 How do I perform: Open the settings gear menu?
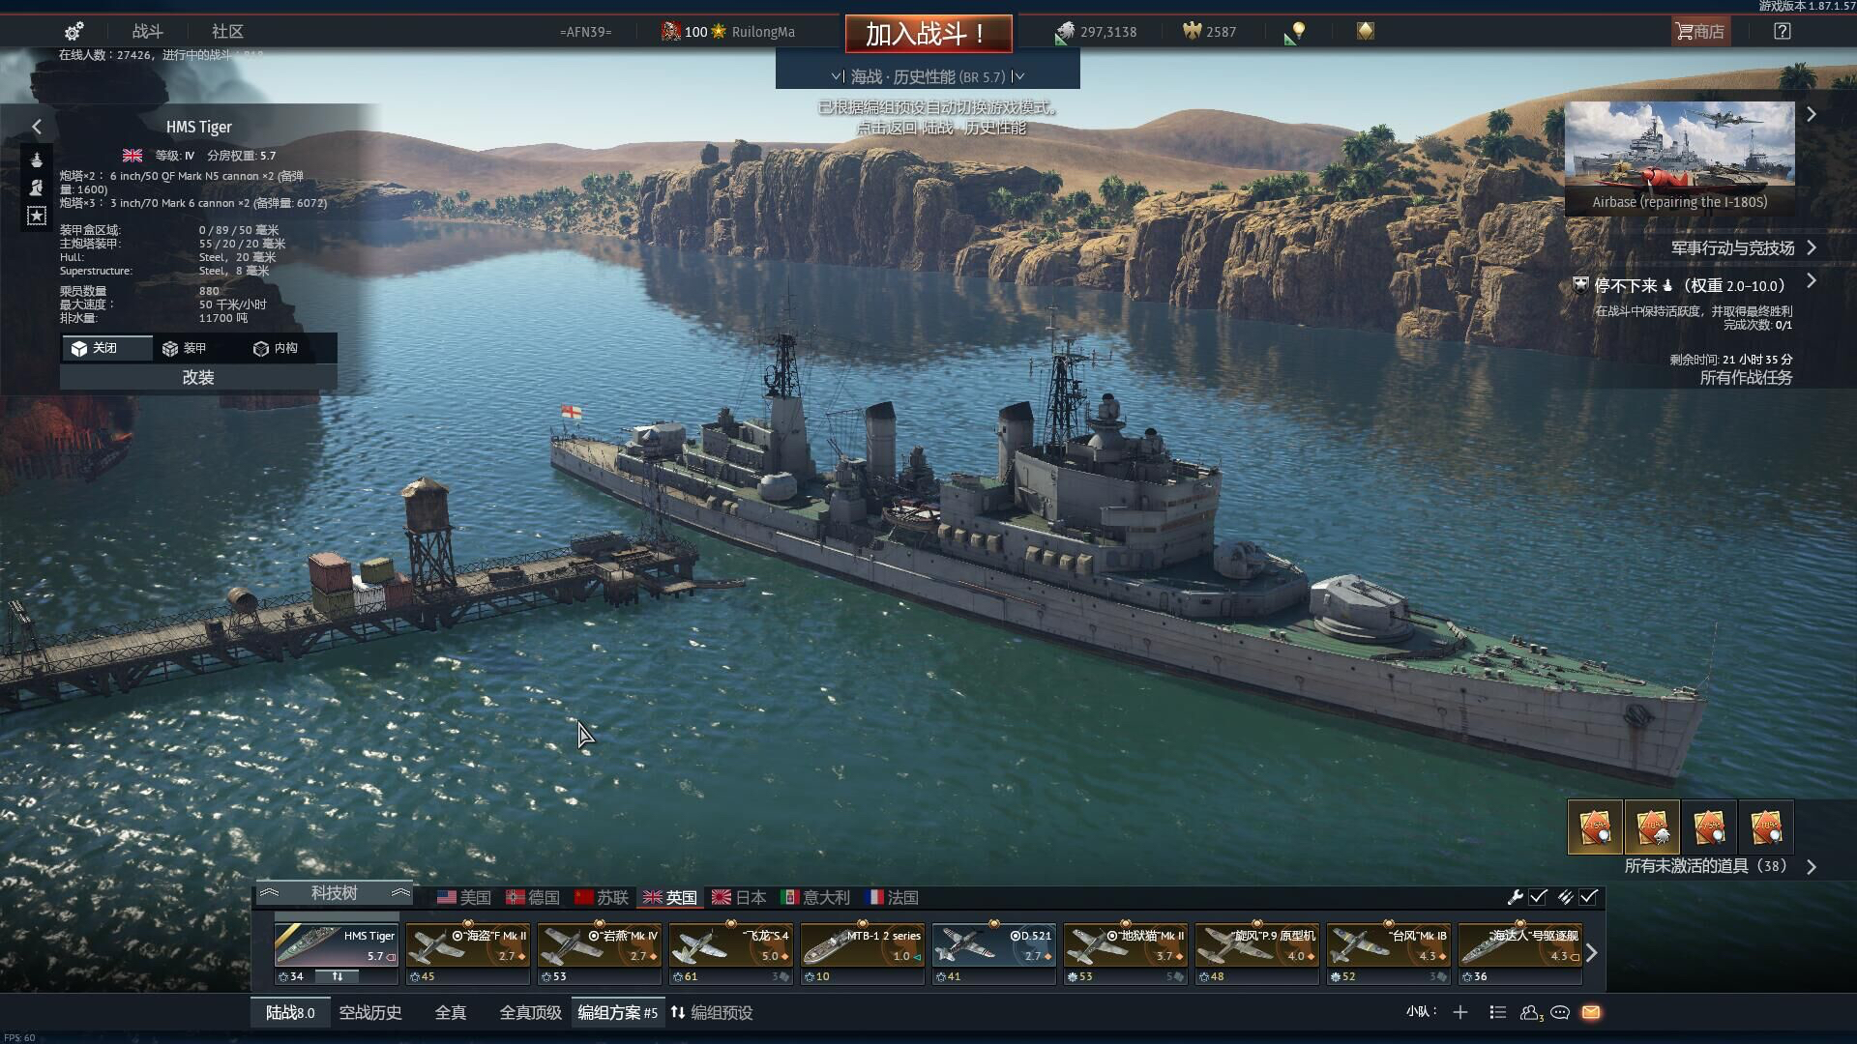[x=74, y=31]
